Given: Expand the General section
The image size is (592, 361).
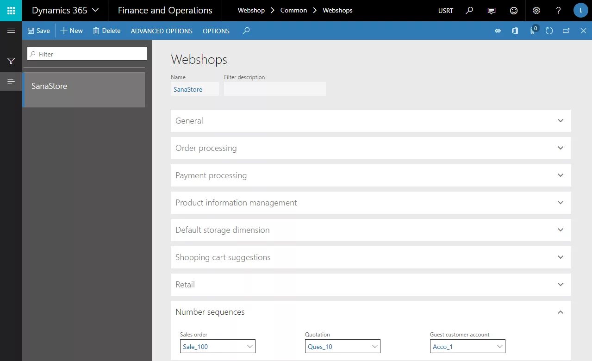Looking at the screenshot, I should (371, 121).
